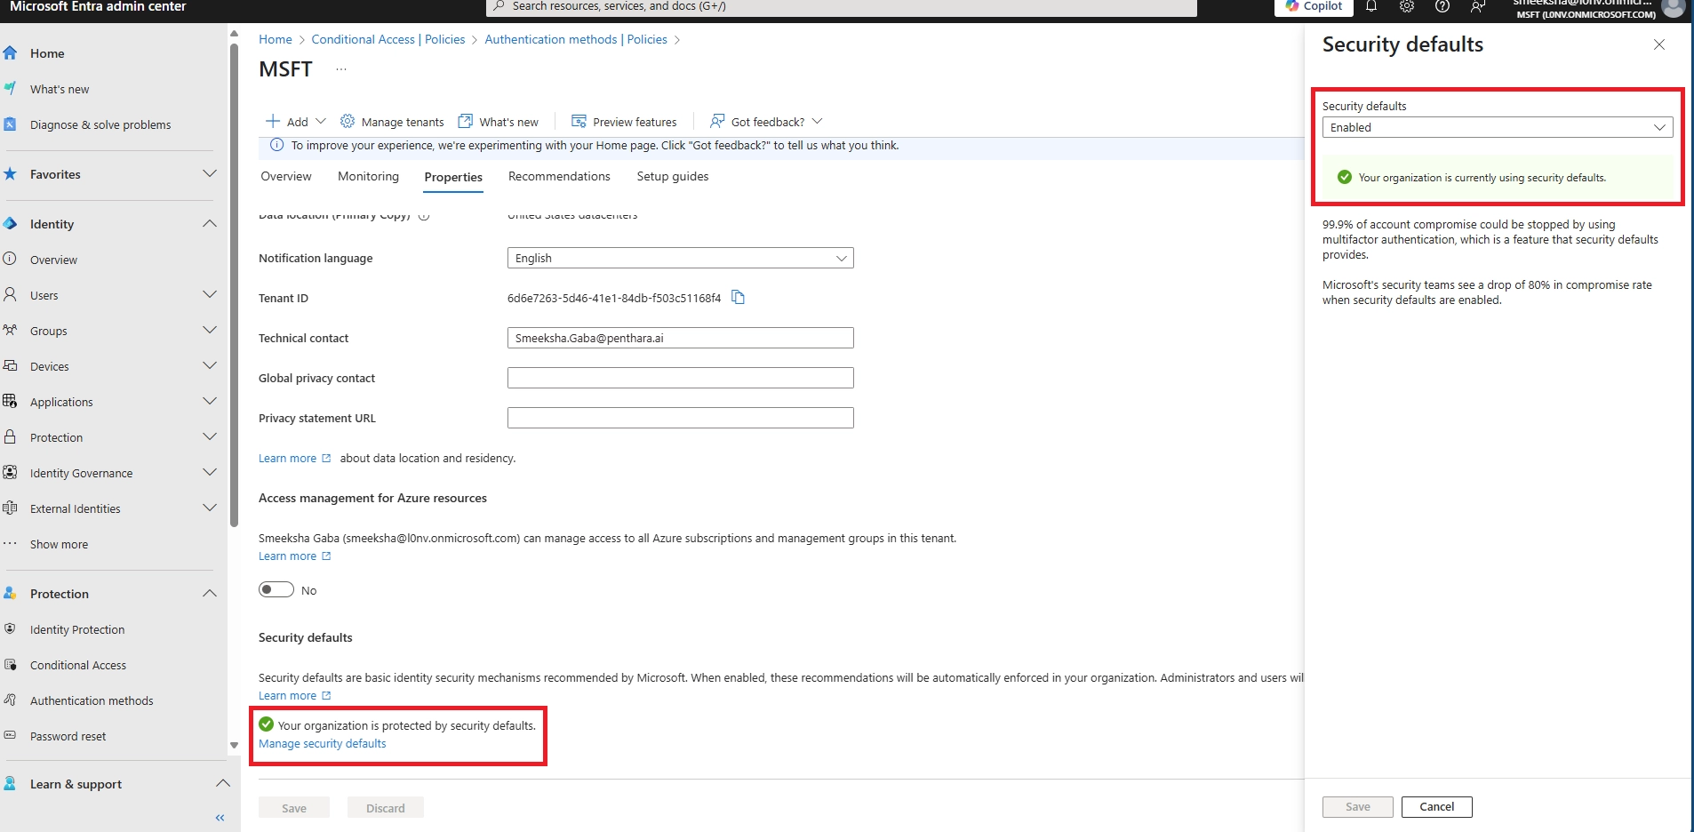
Task: Open the Notification language dropdown
Action: pyautogui.click(x=680, y=259)
